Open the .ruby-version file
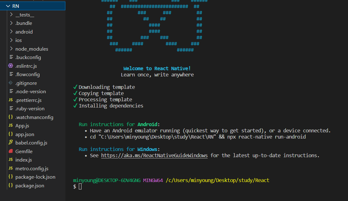 (x=30, y=109)
